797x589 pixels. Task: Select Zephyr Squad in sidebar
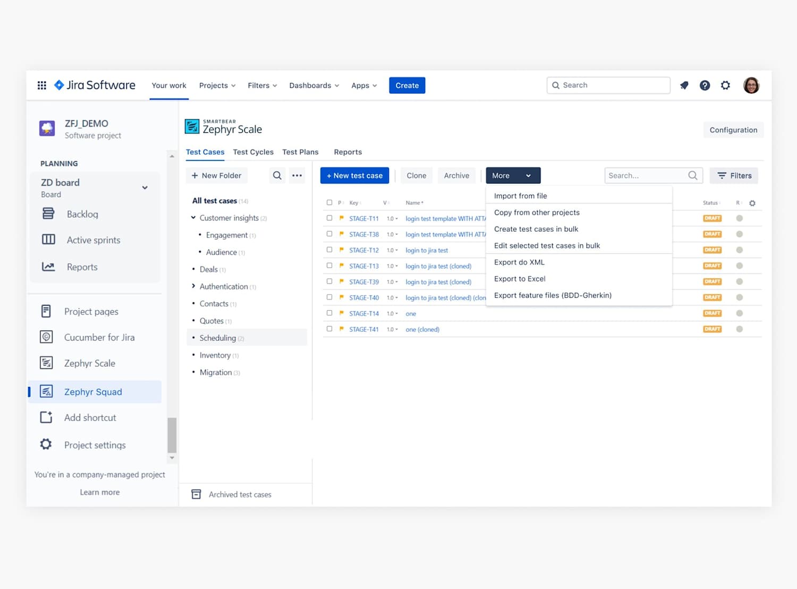(95, 392)
